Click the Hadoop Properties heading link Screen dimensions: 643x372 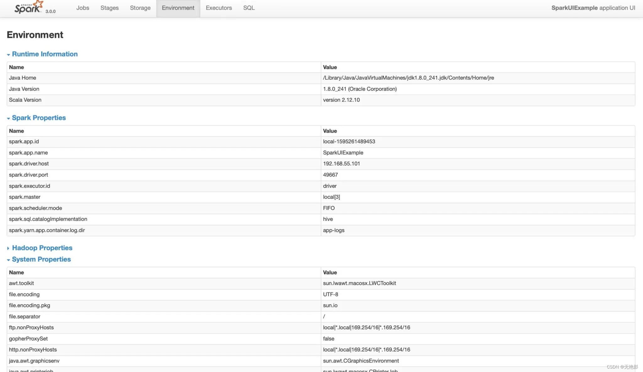(42, 248)
